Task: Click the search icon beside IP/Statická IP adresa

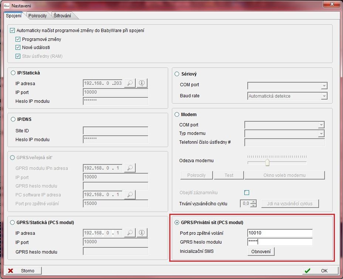Action: tap(130, 83)
